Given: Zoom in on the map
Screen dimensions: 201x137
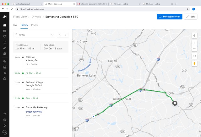Looking at the screenshot, I should pos(194,43).
